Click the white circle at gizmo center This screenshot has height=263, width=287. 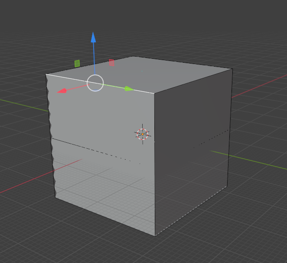[x=95, y=83]
